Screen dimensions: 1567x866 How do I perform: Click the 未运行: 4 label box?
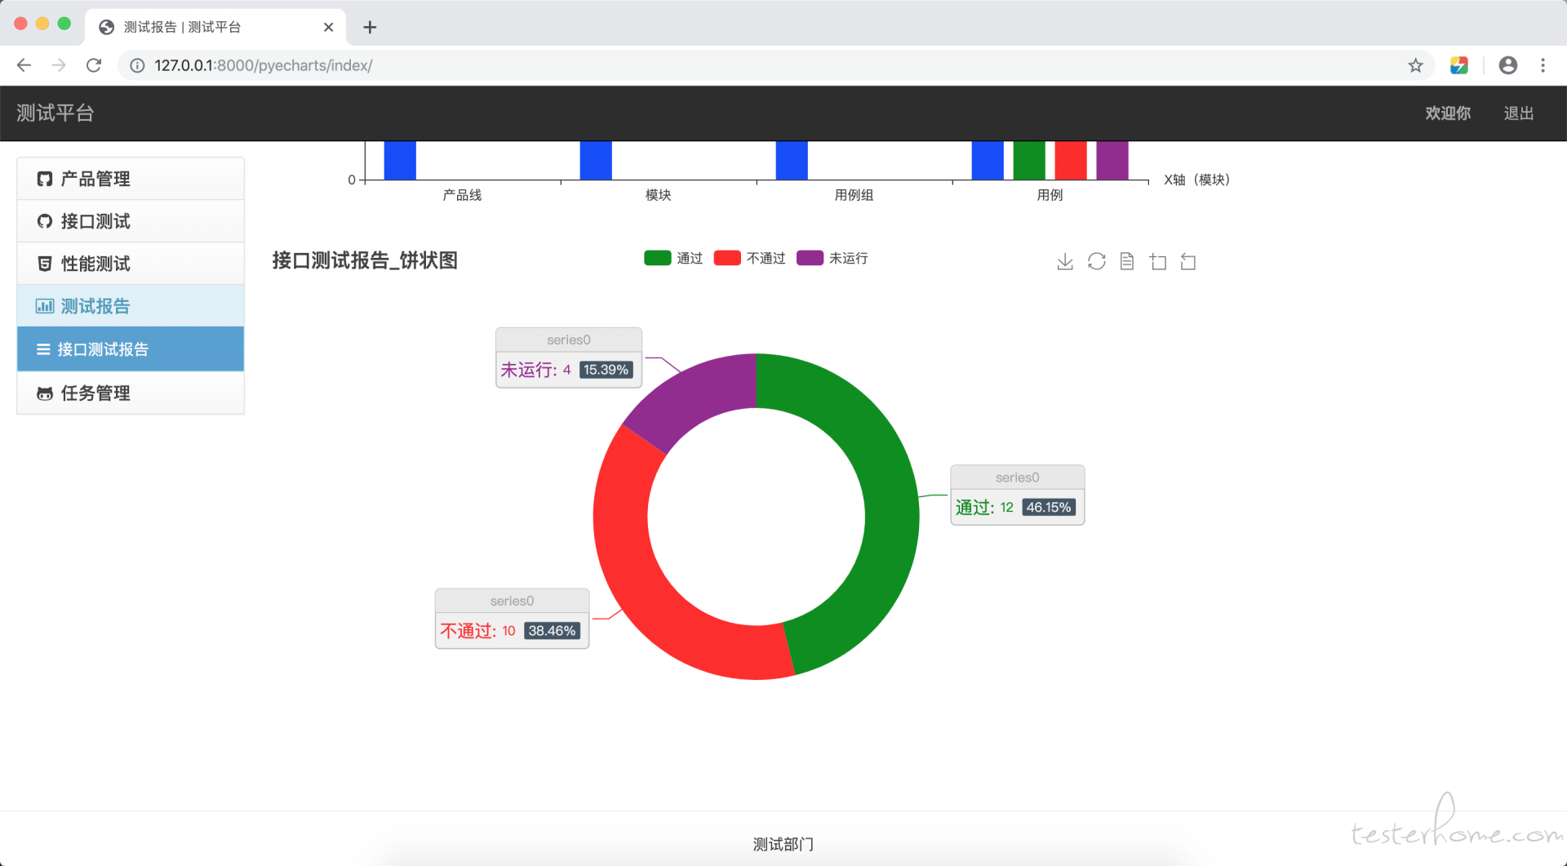click(569, 358)
